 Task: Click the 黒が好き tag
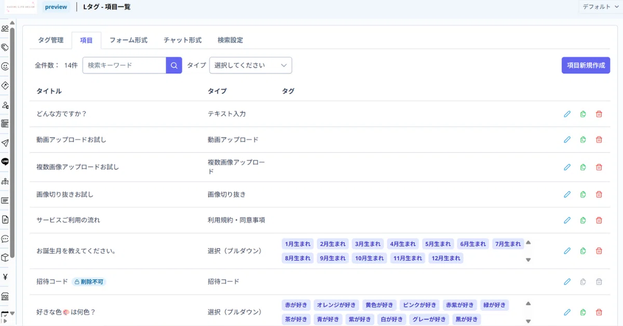click(x=466, y=319)
